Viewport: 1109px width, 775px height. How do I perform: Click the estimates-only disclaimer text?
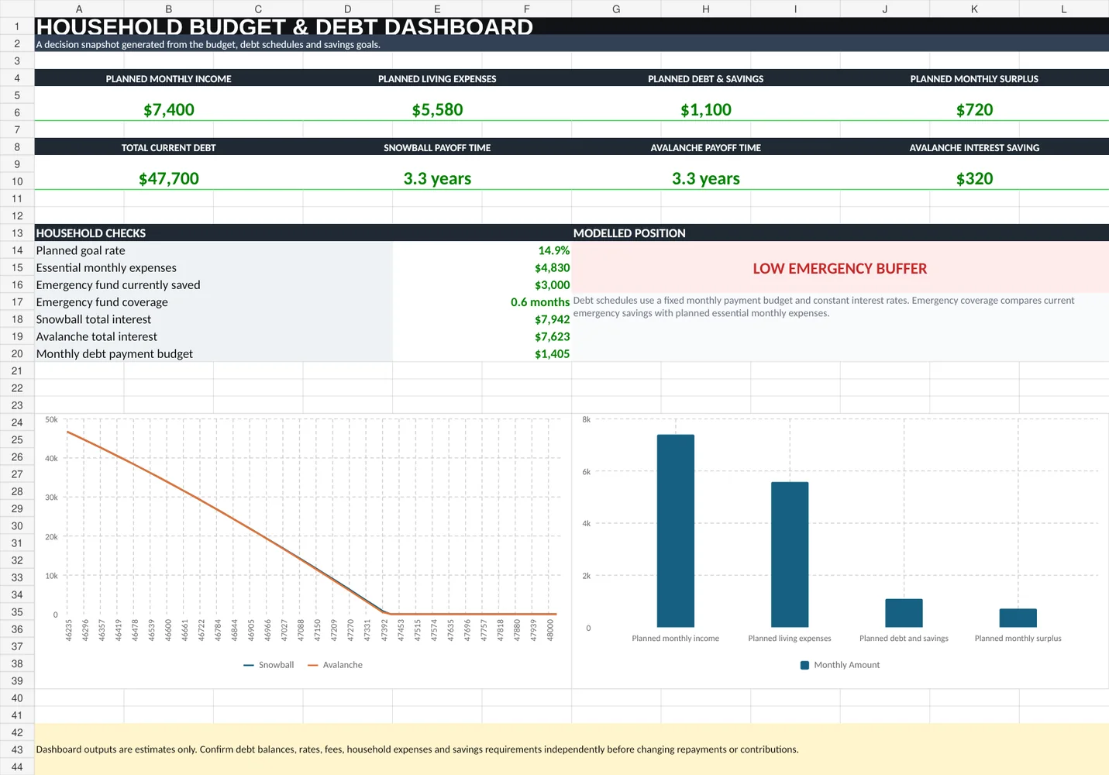coord(417,749)
